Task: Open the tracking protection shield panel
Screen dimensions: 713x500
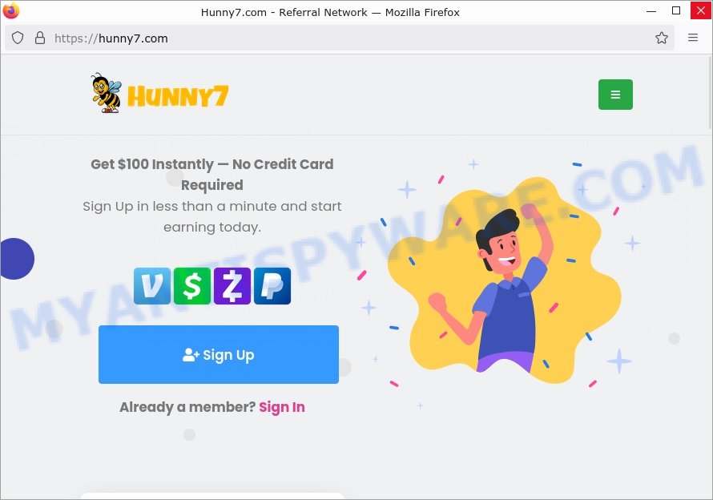Action: pyautogui.click(x=18, y=38)
